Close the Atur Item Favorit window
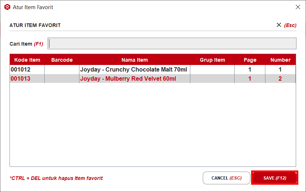This screenshot has height=192, width=306. click(298, 7)
